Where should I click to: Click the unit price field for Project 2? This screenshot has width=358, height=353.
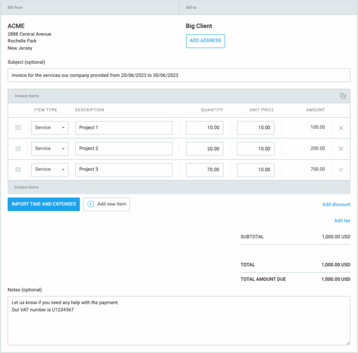255,148
